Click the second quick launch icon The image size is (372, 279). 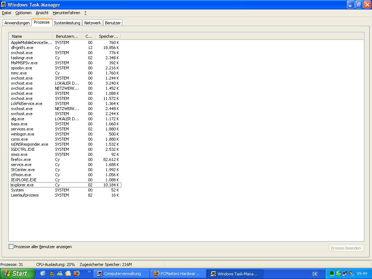(52, 273)
